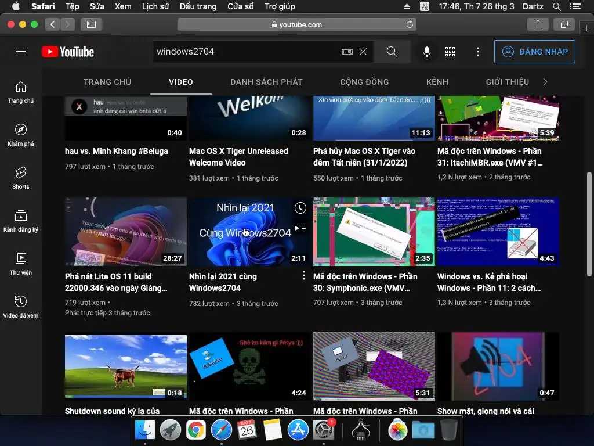Open the Cửa sổ menu
The height and width of the screenshot is (446, 594).
pyautogui.click(x=241, y=6)
